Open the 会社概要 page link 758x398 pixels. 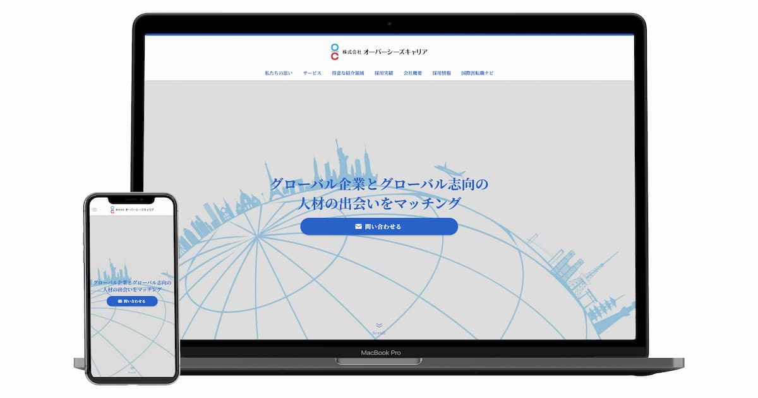(413, 72)
